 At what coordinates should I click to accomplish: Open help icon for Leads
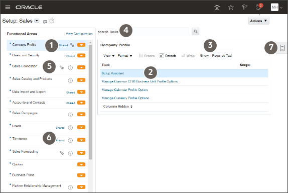(70, 128)
